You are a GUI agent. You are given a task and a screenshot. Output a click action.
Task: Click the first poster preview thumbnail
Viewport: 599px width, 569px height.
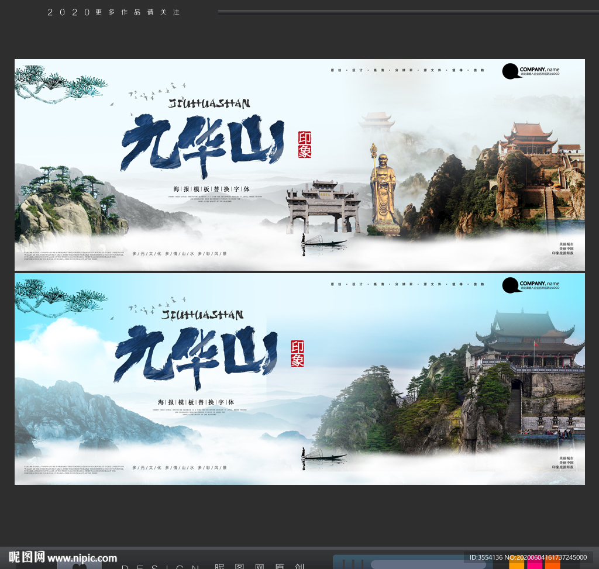point(299,164)
